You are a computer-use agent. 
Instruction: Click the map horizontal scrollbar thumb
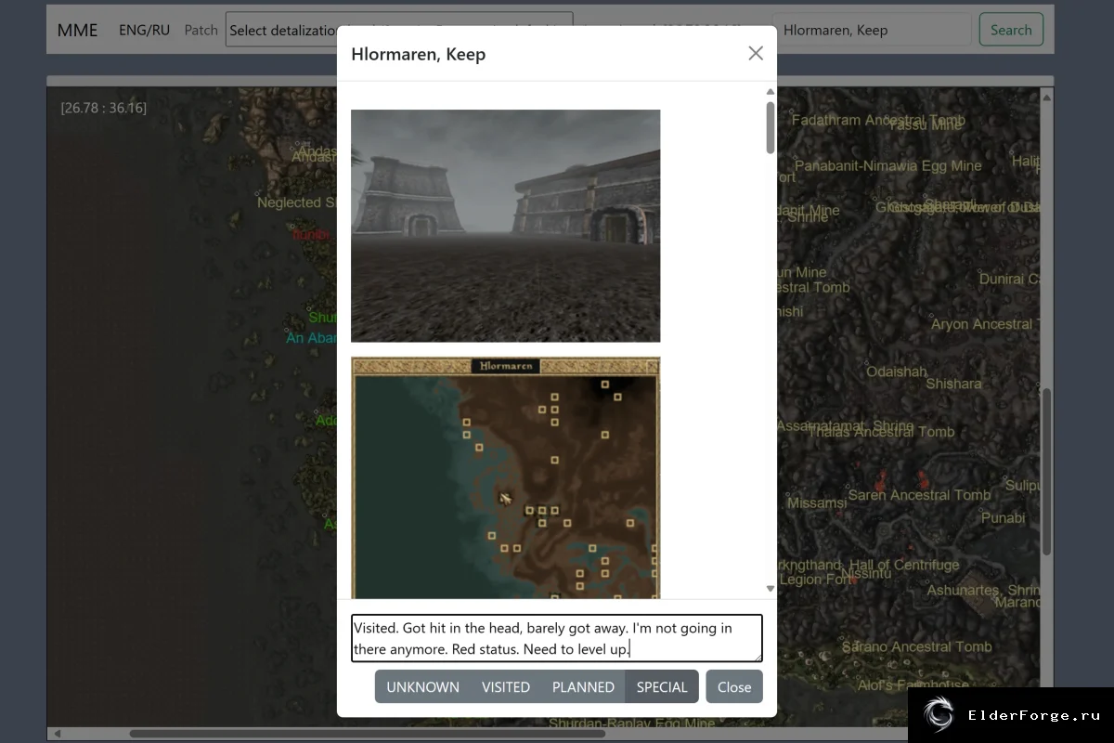[367, 734]
